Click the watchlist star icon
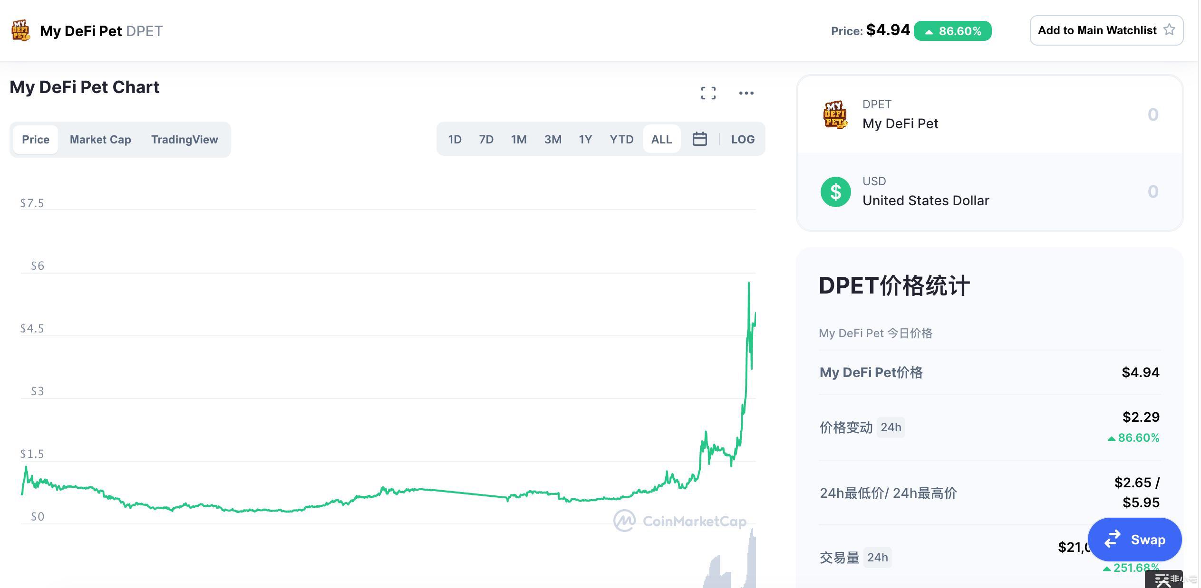This screenshot has height=588, width=1201. (x=1169, y=30)
